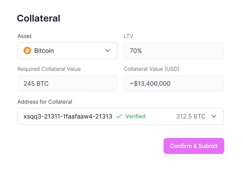The image size is (243, 169).
Task: Click the LTV field showing 70%
Action: (x=136, y=51)
